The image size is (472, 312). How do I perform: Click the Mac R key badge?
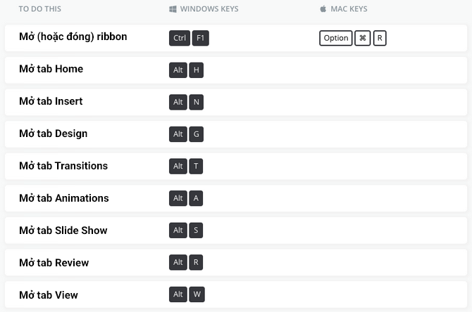pos(380,38)
